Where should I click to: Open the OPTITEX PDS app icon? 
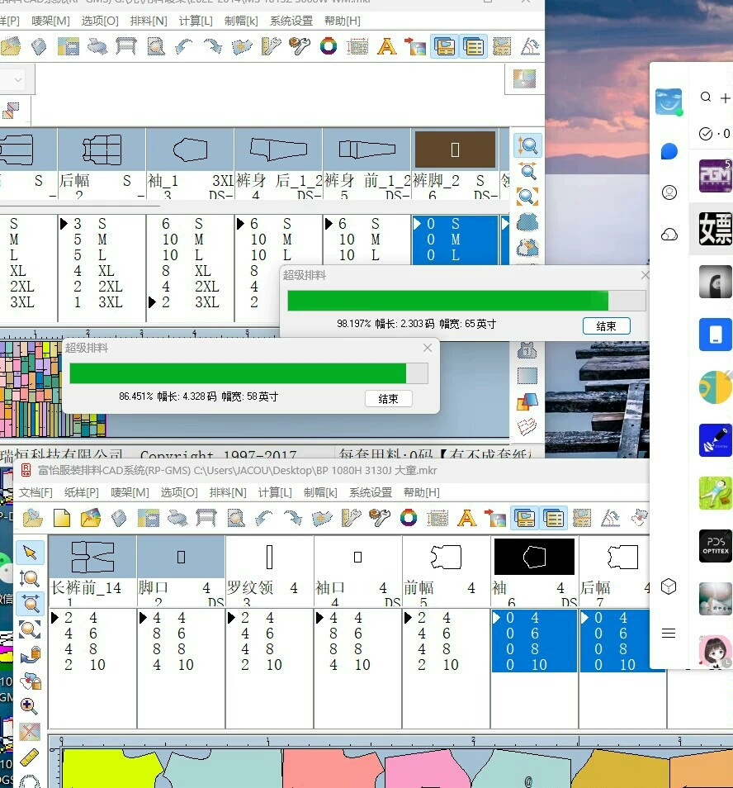[715, 547]
